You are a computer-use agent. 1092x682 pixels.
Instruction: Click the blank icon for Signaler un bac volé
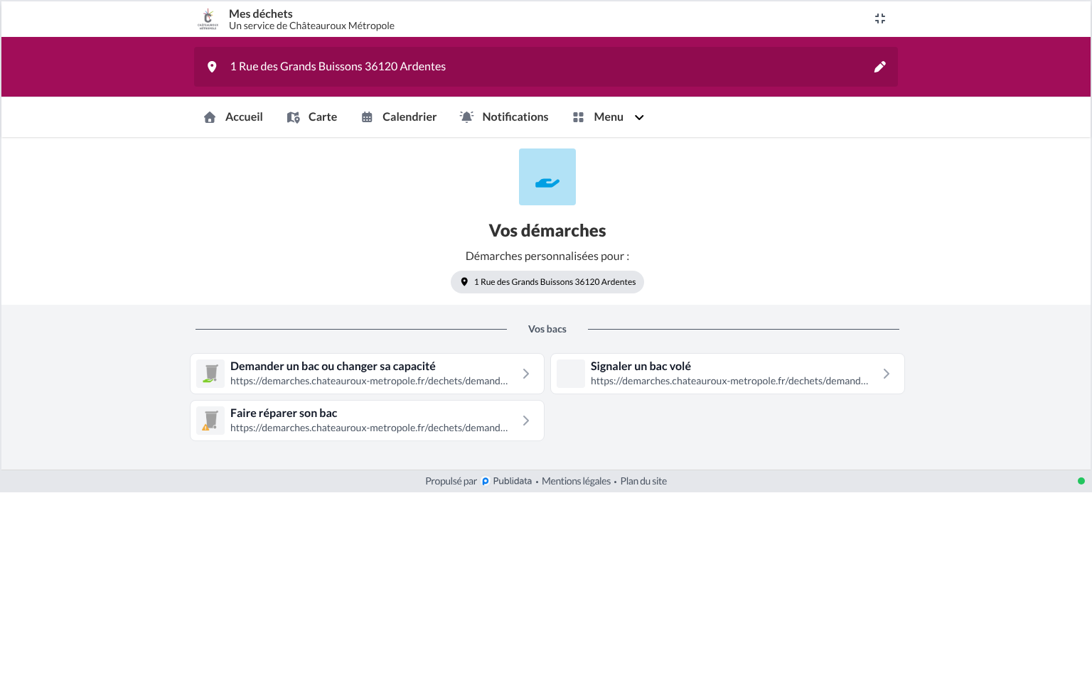pos(571,374)
